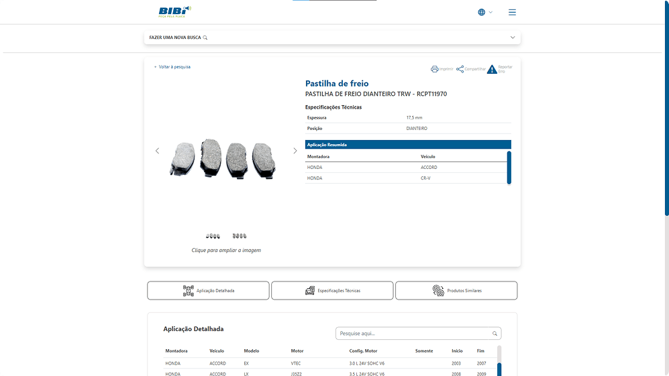Click the Imprimir printer icon
This screenshot has height=376, width=669.
(x=435, y=69)
